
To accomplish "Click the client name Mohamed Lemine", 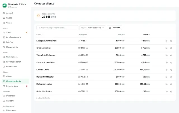I will point(44,84).
